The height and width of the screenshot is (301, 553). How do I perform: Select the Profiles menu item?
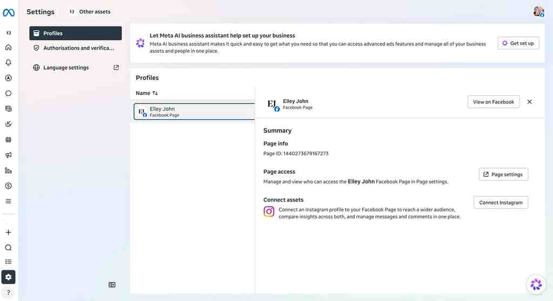[x=76, y=33]
